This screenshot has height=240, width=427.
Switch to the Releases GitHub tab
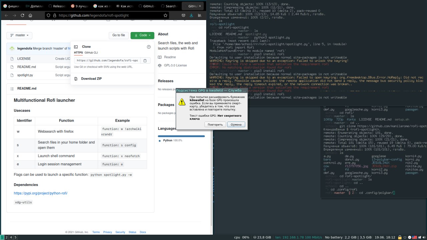57,6
